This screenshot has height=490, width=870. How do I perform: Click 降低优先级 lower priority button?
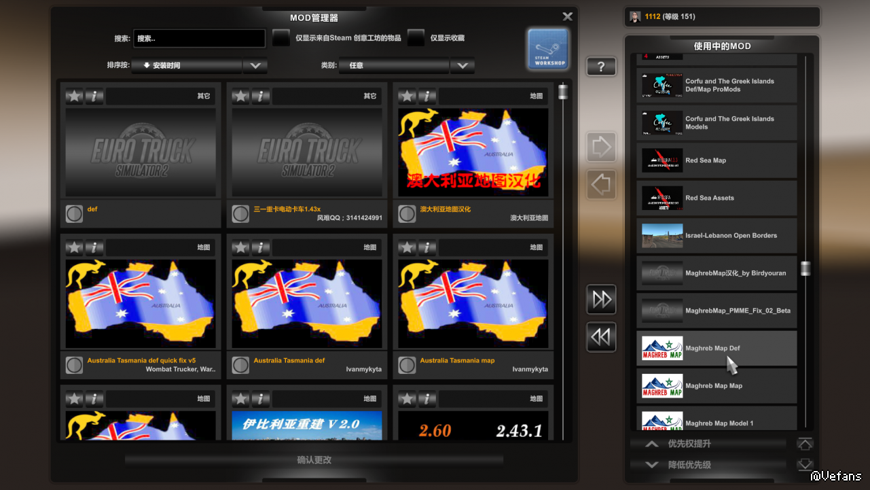708,465
